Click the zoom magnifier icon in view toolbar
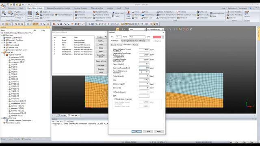 [89, 24]
